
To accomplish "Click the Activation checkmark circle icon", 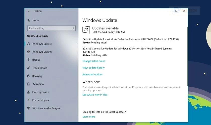I will [29, 84].
